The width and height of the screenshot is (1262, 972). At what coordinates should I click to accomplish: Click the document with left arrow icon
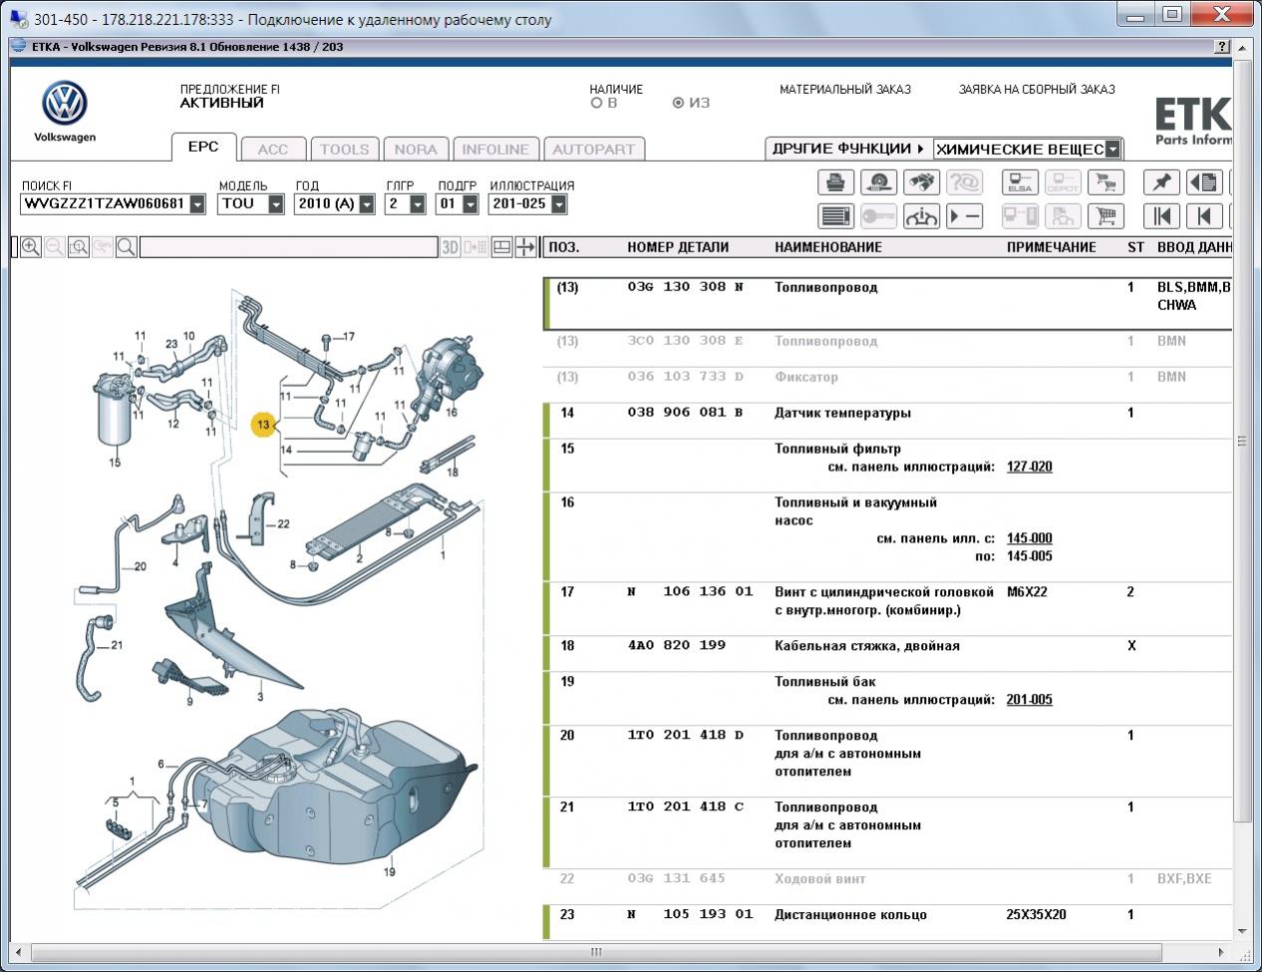[x=1204, y=182]
